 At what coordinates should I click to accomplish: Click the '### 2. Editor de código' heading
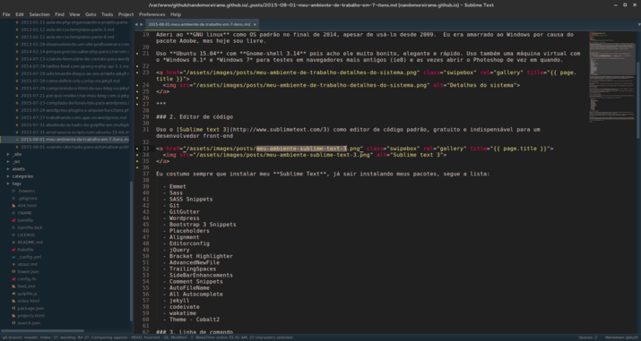pyautogui.click(x=195, y=117)
